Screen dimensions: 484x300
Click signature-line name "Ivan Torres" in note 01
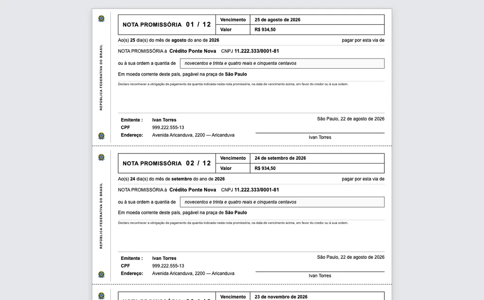pos(320,137)
